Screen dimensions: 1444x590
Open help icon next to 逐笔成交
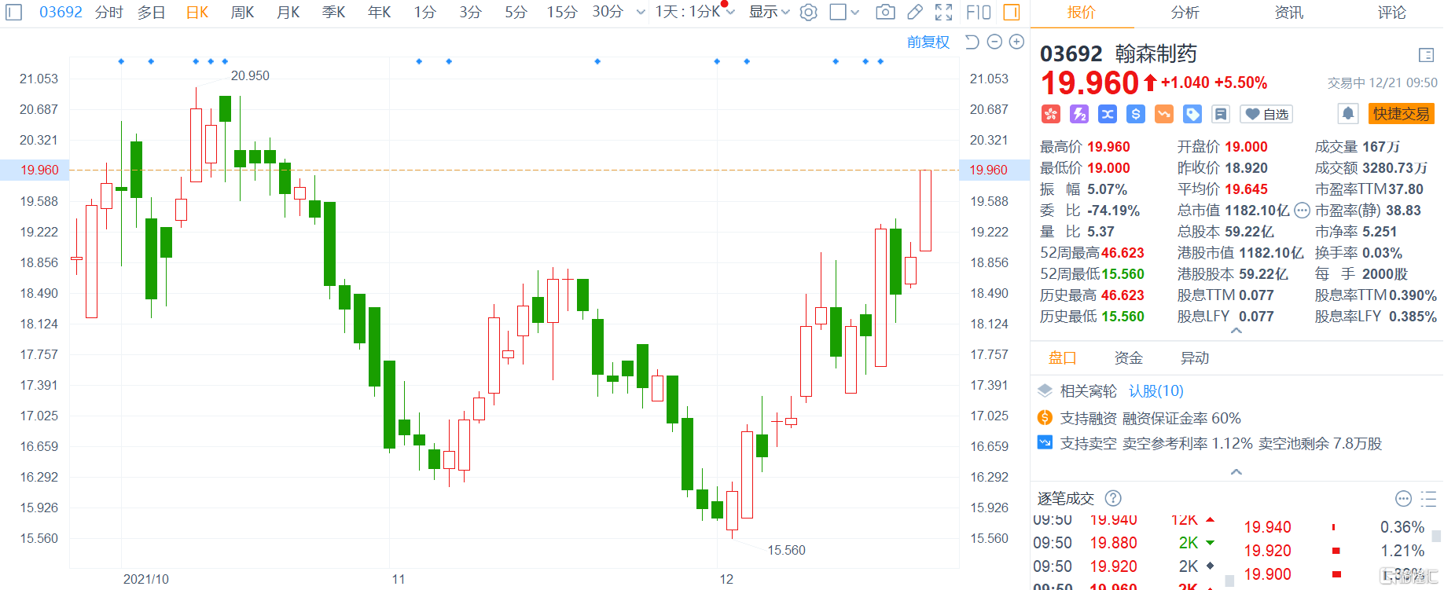pyautogui.click(x=1113, y=498)
